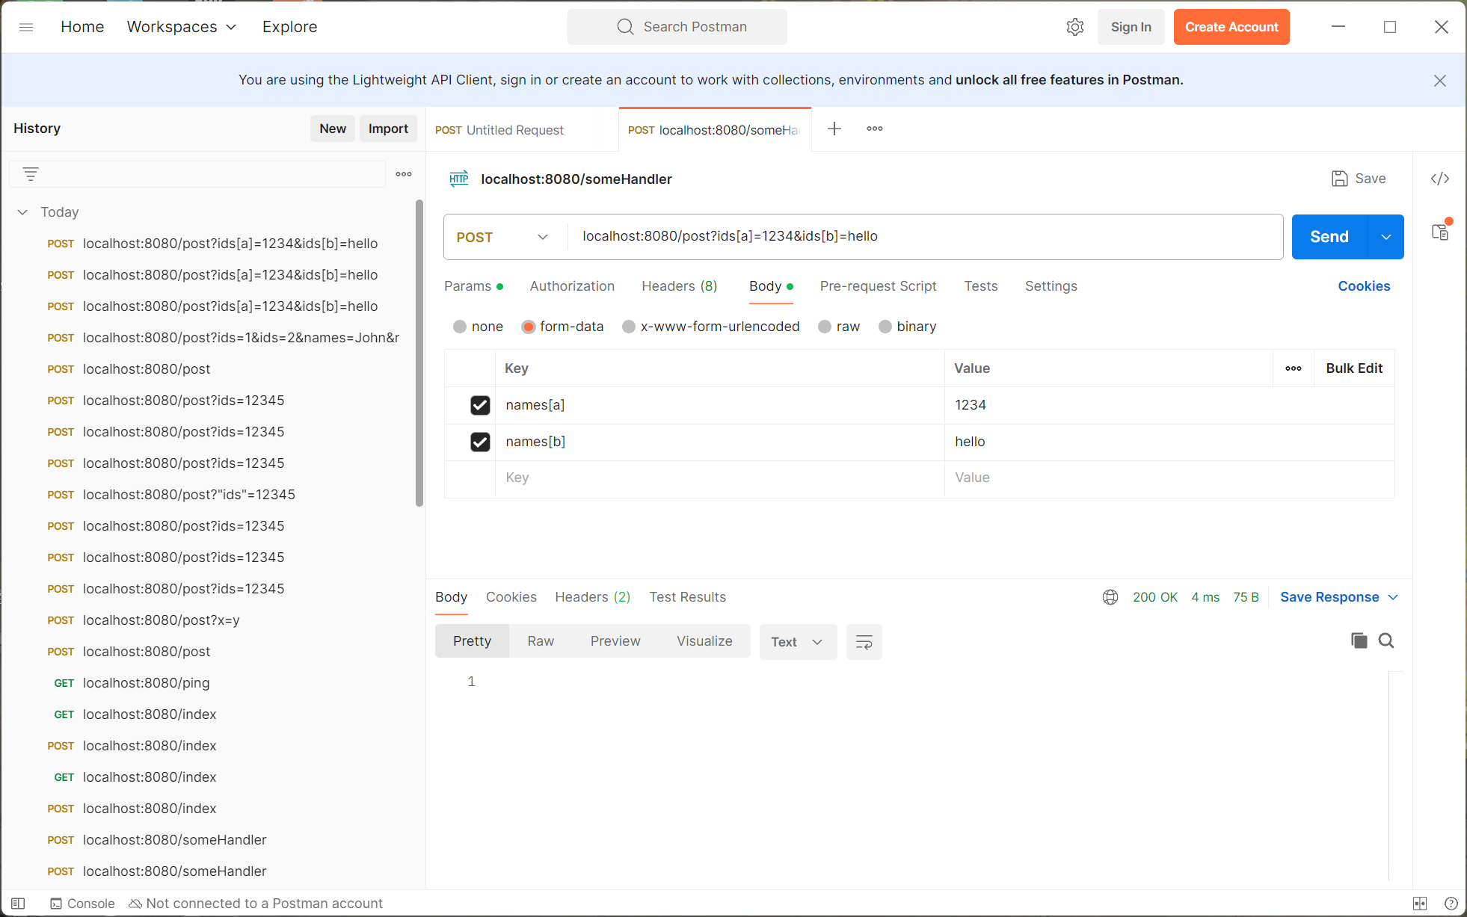Click the Create Account button
The width and height of the screenshot is (1467, 917).
click(1231, 27)
